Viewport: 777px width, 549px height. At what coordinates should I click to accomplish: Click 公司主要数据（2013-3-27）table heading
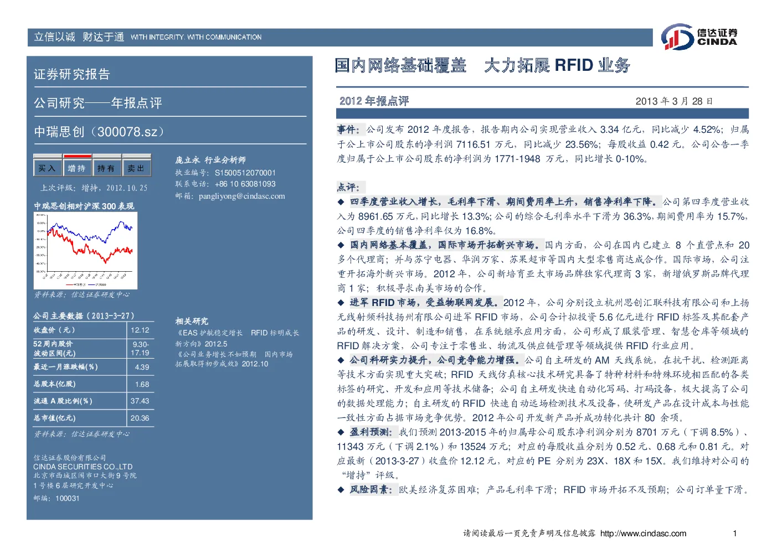coord(84,316)
